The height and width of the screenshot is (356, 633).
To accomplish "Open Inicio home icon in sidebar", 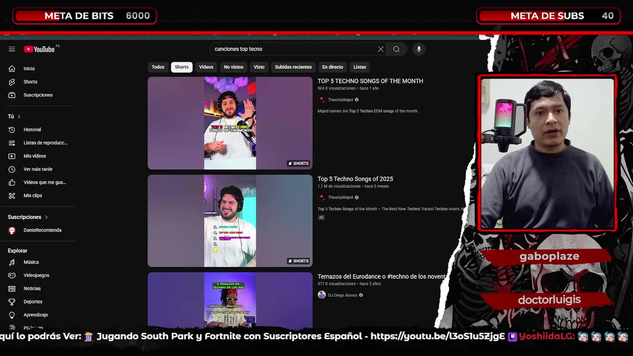I will click(12, 69).
